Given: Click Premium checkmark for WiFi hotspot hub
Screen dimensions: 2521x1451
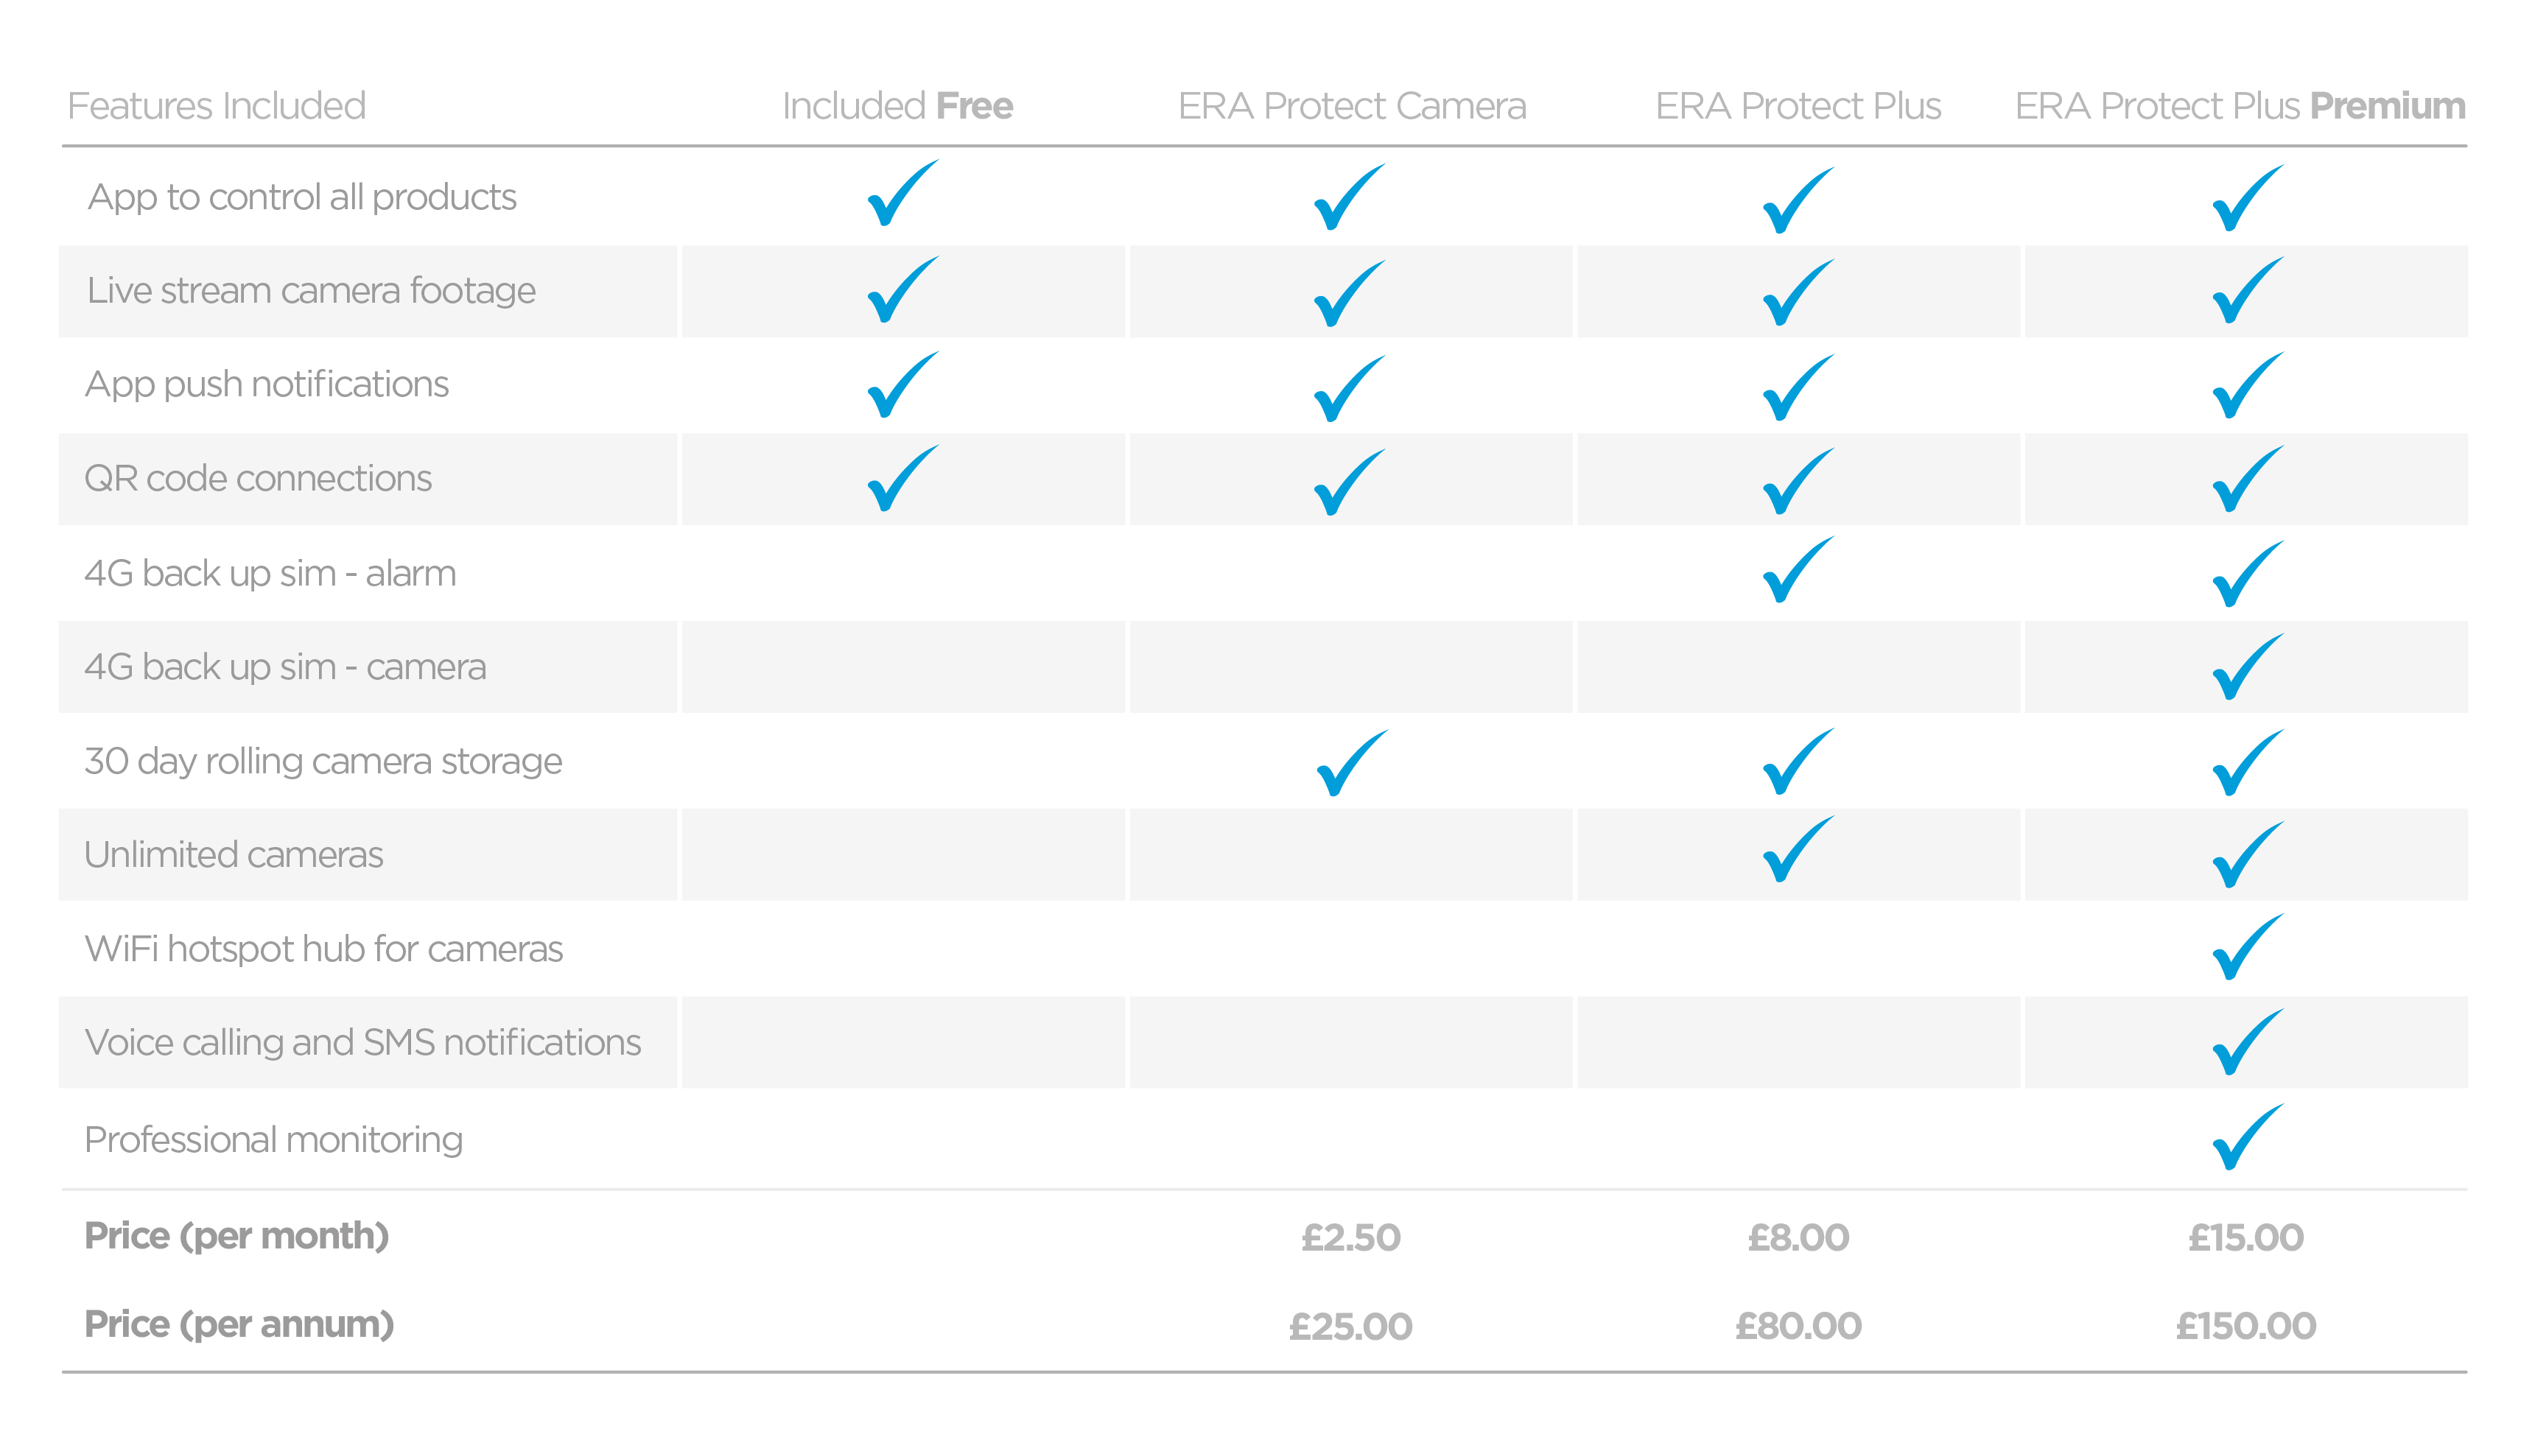Looking at the screenshot, I should (x=2246, y=948).
